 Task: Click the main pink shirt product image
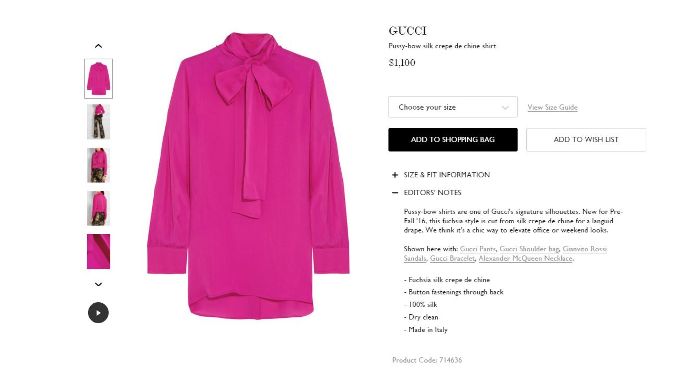point(248,176)
